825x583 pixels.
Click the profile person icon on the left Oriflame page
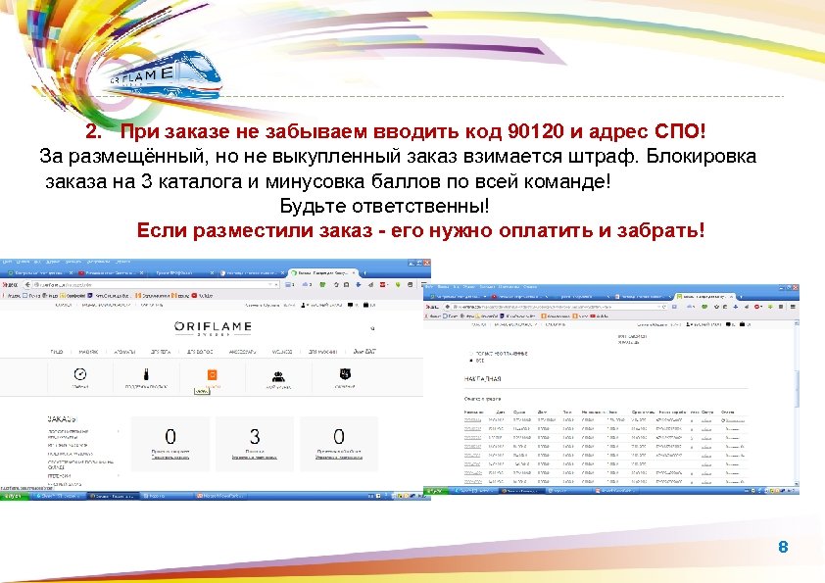tap(303, 305)
